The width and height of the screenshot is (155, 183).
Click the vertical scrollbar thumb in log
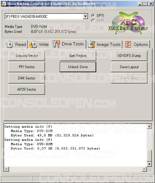click(x=149, y=156)
